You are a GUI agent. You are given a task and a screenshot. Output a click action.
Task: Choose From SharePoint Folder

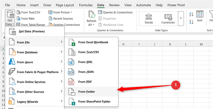coord(92,102)
